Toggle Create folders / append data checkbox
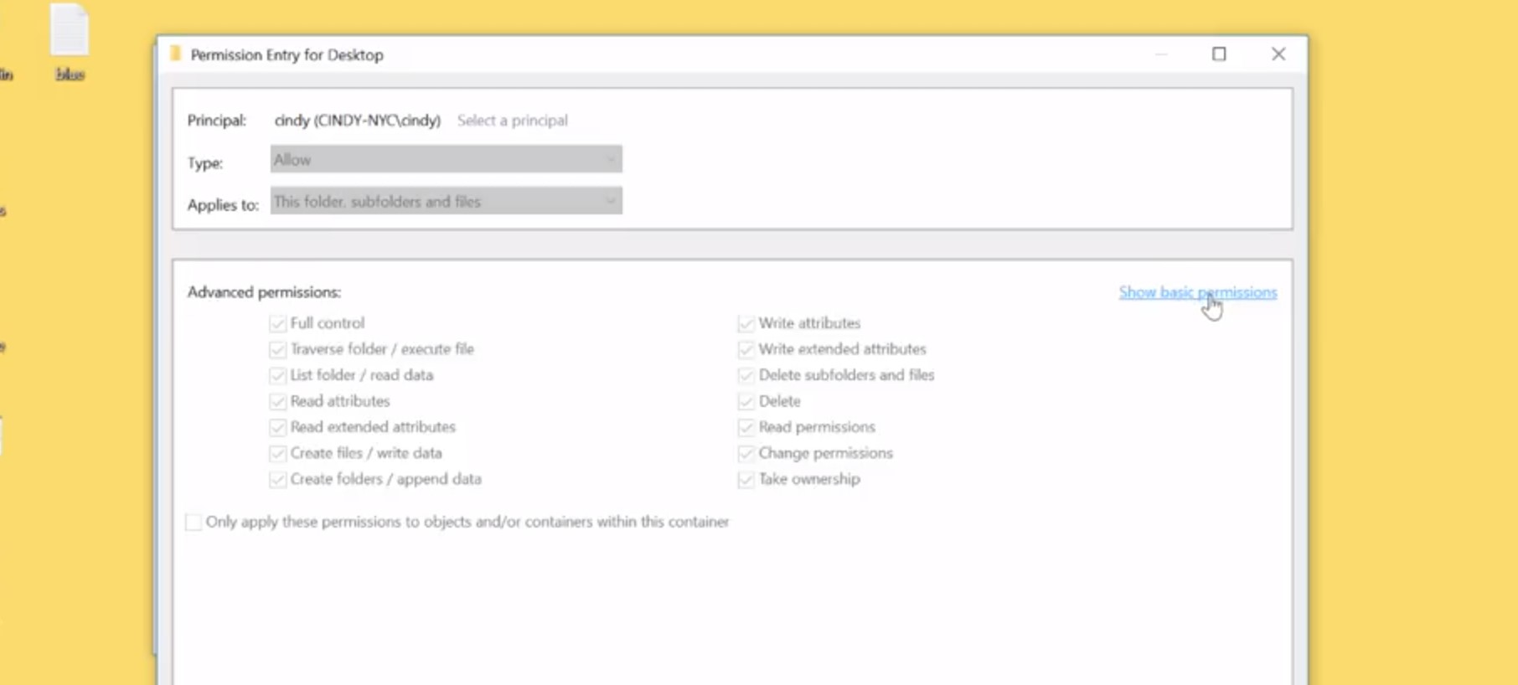Viewport: 1518px width, 685px height. 277,479
